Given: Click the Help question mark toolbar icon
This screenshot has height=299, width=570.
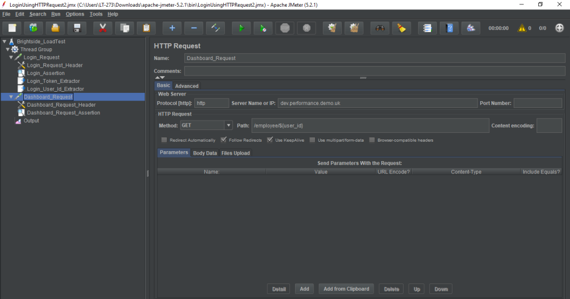Looking at the screenshot, I should (449, 28).
